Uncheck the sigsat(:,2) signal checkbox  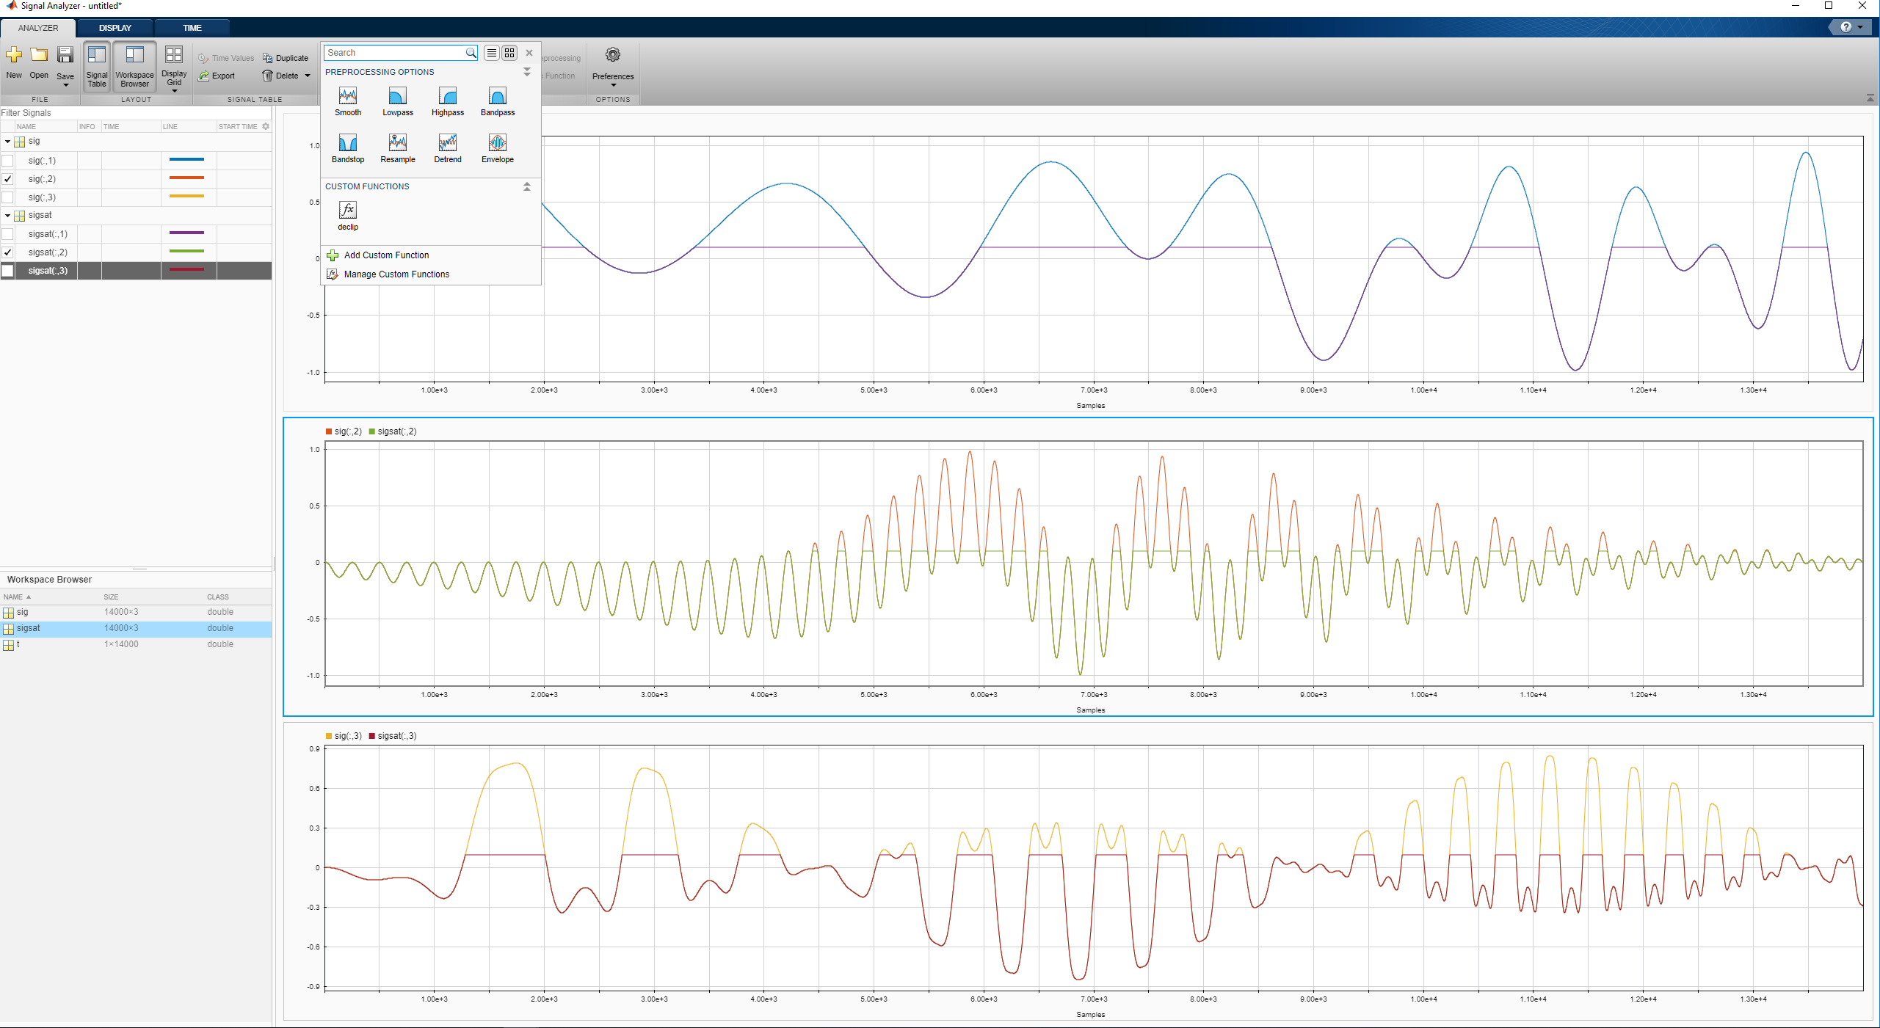pyautogui.click(x=8, y=252)
